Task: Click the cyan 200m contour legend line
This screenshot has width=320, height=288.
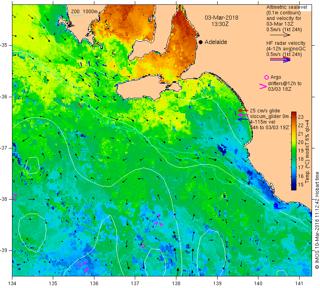Action: point(77,16)
